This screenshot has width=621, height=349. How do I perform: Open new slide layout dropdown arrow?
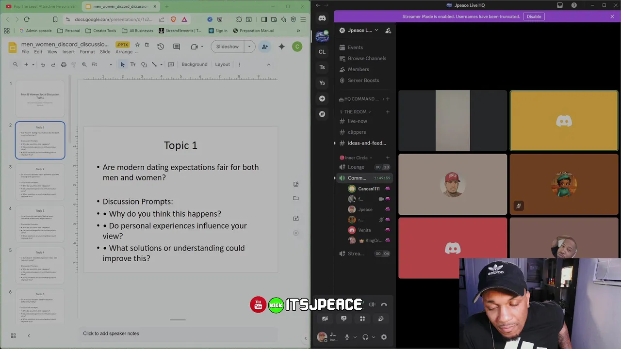coord(33,64)
